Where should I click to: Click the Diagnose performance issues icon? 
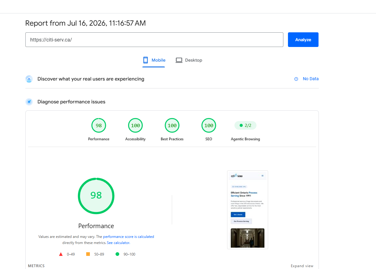(29, 102)
